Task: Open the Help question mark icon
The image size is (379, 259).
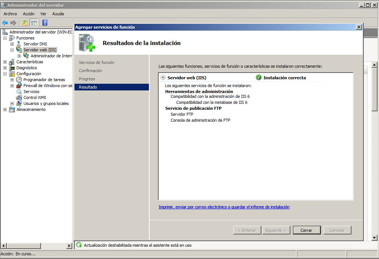Action: [x=45, y=23]
